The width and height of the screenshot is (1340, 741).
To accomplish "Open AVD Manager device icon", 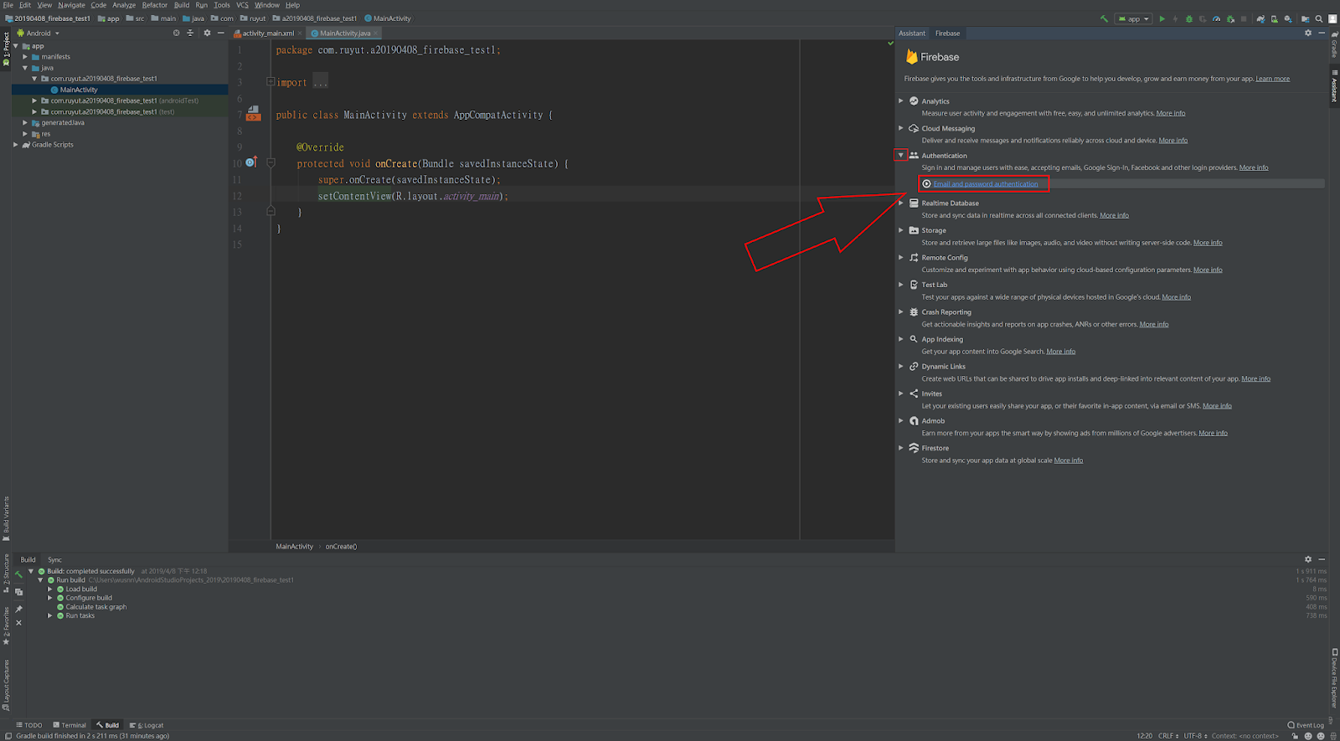I will (x=1274, y=18).
